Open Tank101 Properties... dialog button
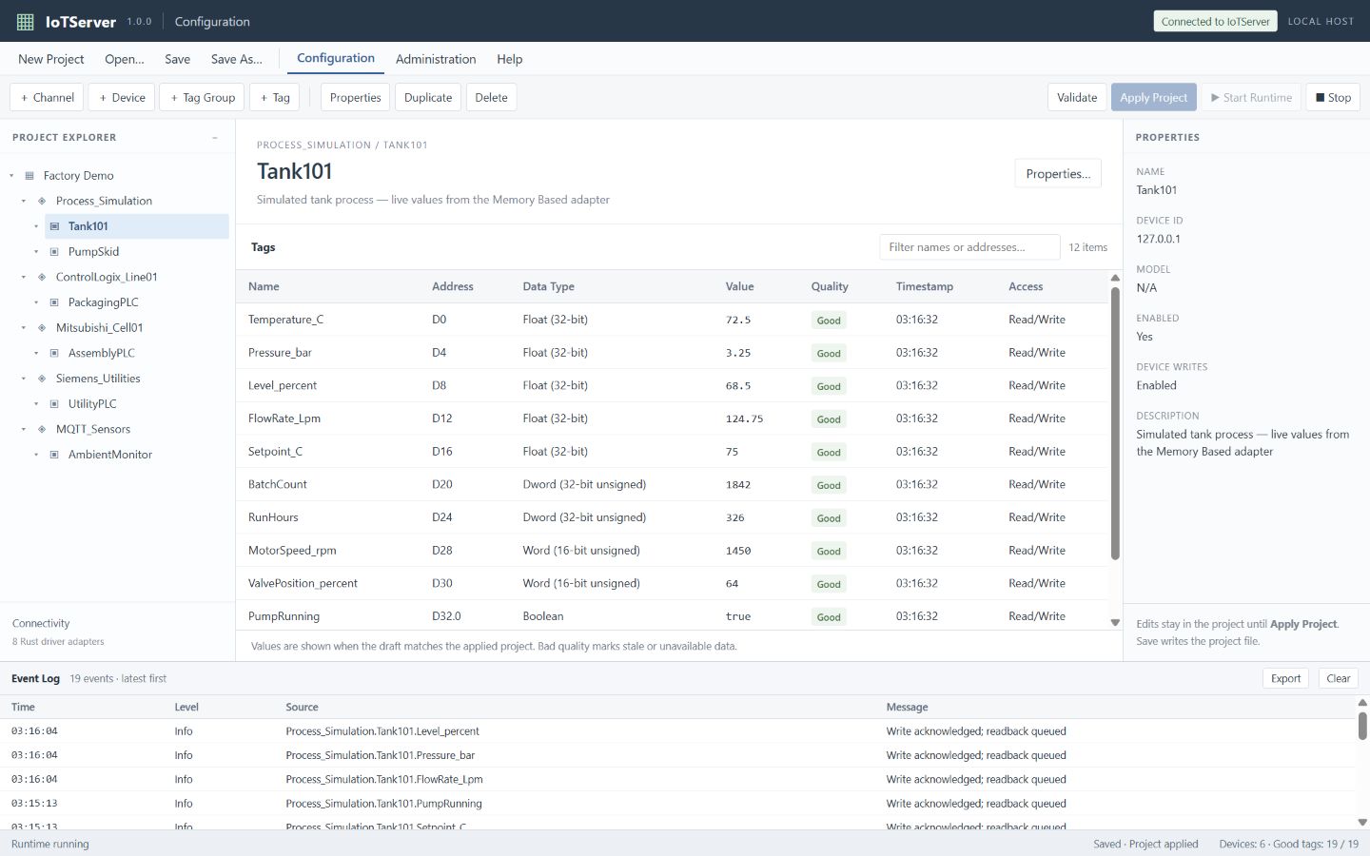 pyautogui.click(x=1058, y=173)
